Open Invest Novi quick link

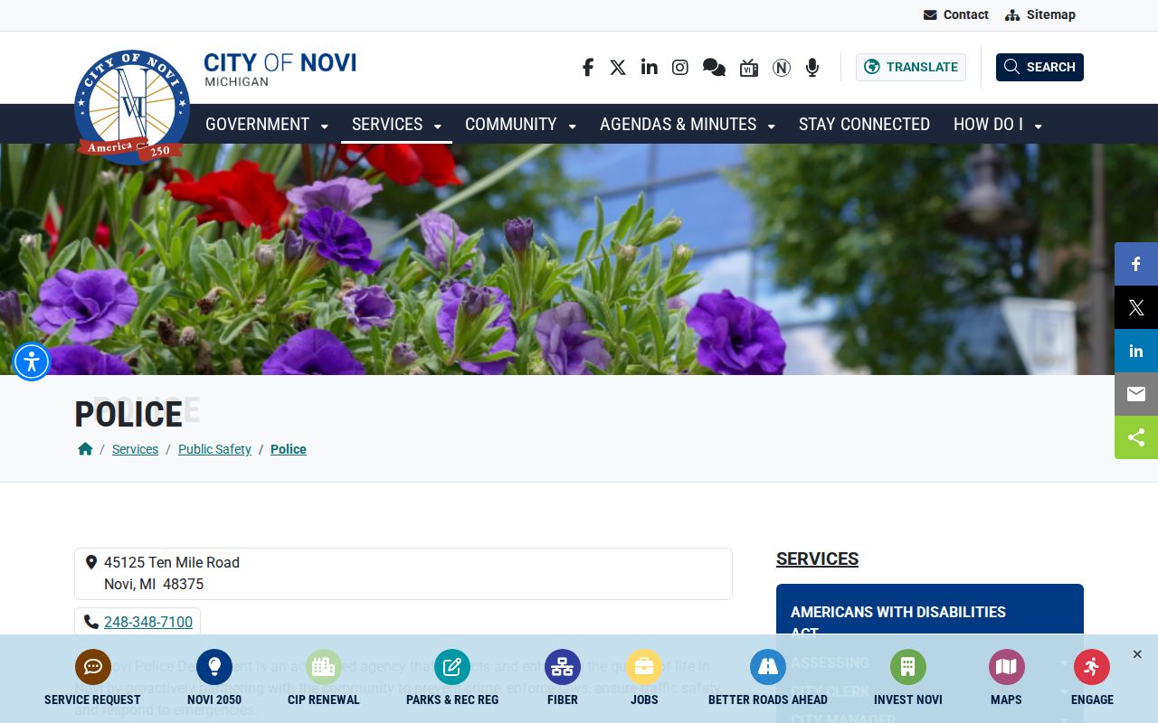pyautogui.click(x=908, y=678)
